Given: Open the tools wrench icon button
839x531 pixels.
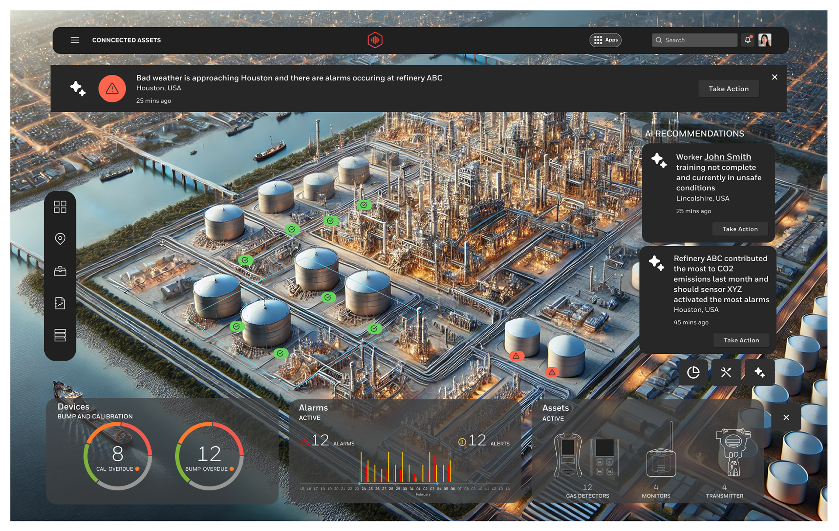Looking at the screenshot, I should click(x=726, y=372).
